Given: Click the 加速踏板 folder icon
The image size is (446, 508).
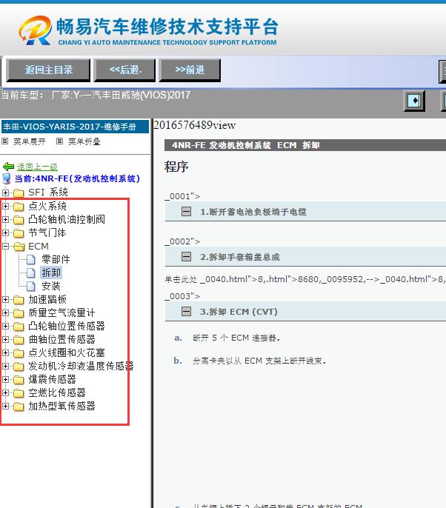Looking at the screenshot, I should pos(19,300).
